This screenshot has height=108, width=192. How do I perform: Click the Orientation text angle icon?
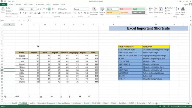pos(53,9)
